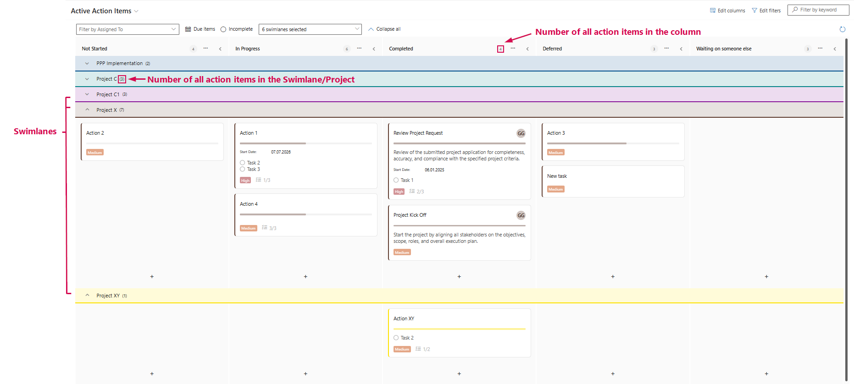
Task: Add item to In Progress in Project XY
Action: (305, 374)
